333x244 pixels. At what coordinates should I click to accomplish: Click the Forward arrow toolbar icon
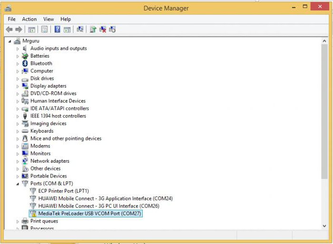(19, 29)
